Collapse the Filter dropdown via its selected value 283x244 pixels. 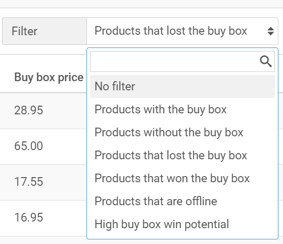(171, 31)
